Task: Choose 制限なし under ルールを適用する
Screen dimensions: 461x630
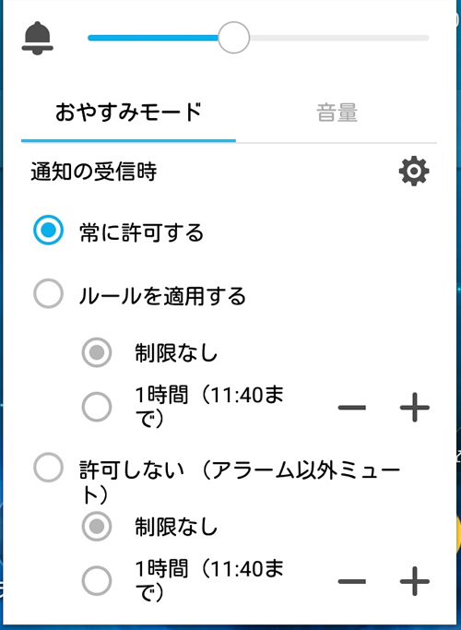Action: (97, 352)
